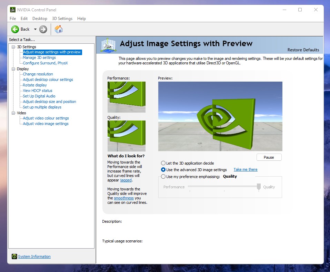
Task: Collapse the Video tree node
Action: 13,113
